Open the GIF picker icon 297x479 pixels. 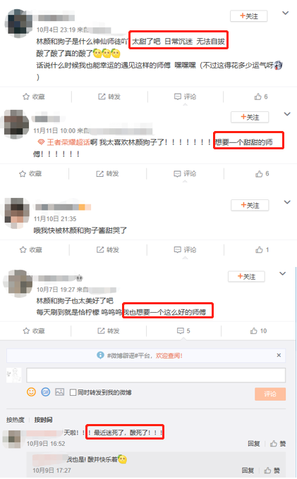[x=46, y=392]
